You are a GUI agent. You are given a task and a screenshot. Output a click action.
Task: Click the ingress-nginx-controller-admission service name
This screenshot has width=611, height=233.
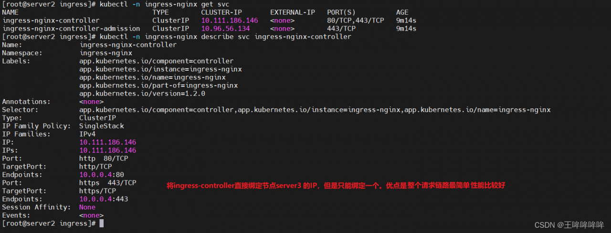pos(71,29)
